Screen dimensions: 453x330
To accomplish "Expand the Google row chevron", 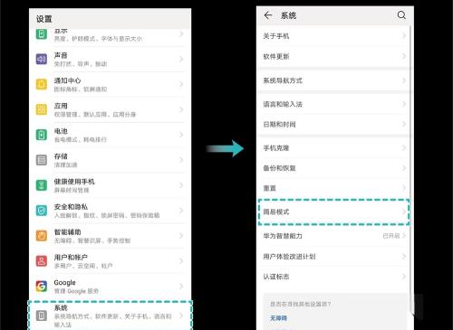I will 181,286.
